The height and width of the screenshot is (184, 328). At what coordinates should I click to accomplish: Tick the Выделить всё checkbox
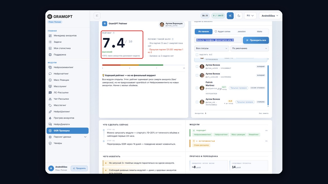(197, 55)
